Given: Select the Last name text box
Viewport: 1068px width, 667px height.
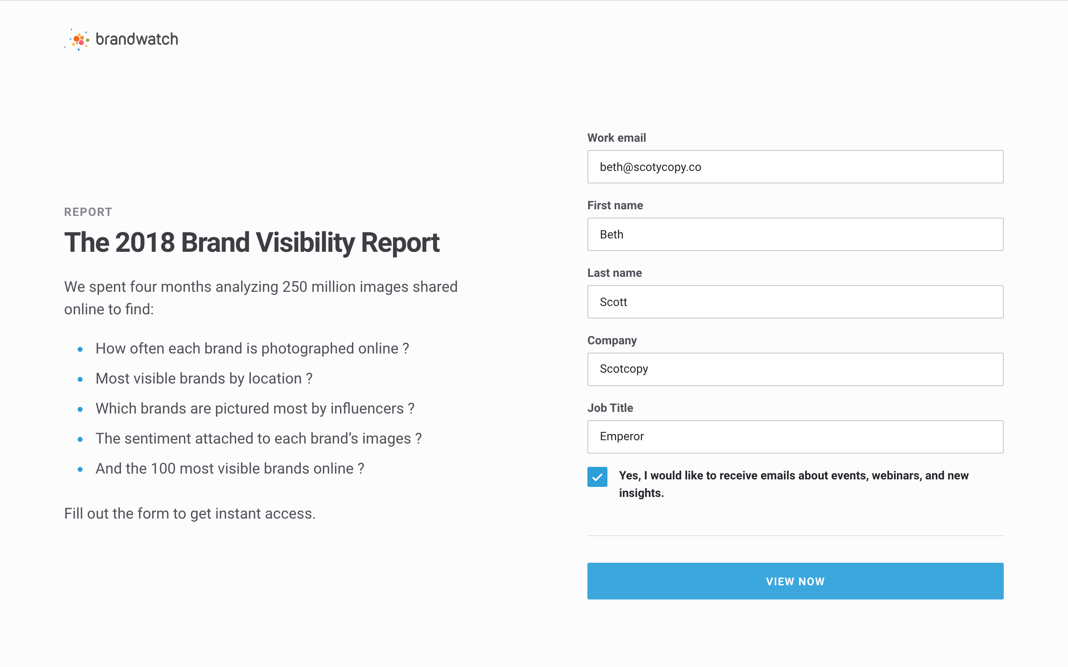Looking at the screenshot, I should (x=795, y=302).
